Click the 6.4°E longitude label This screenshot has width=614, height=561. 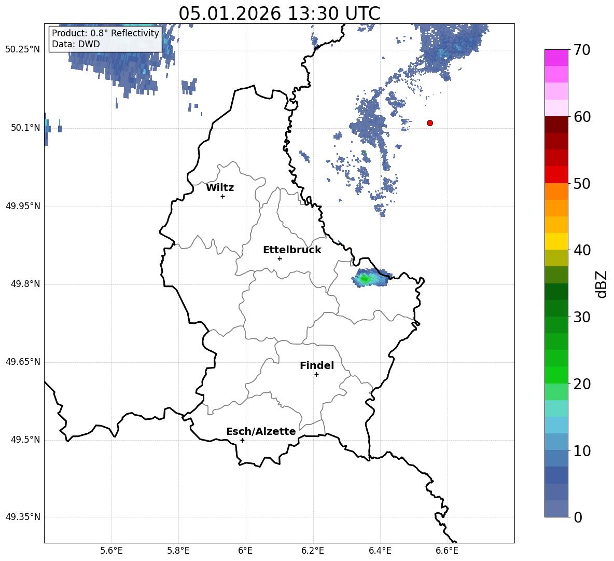(x=380, y=551)
